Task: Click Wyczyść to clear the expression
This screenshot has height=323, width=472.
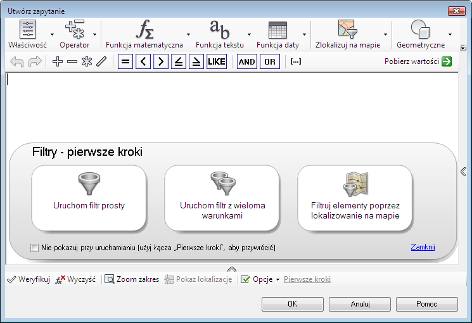Action: pos(75,279)
